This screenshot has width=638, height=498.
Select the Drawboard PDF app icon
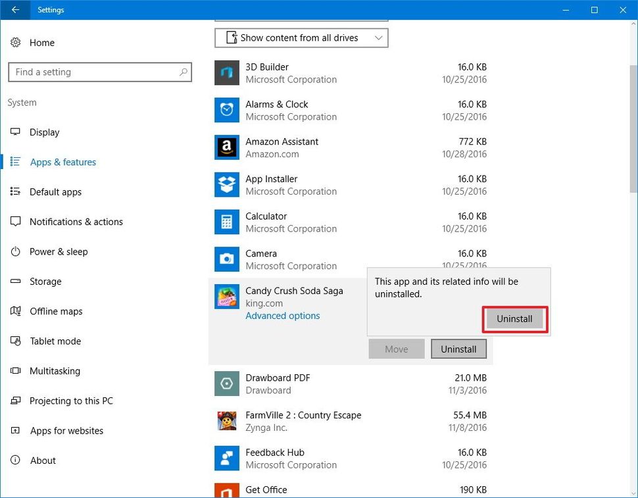pyautogui.click(x=226, y=384)
